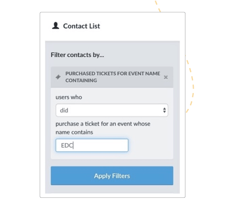The height and width of the screenshot is (210, 225).
Task: Click the "users who" label
Action: [69, 97]
